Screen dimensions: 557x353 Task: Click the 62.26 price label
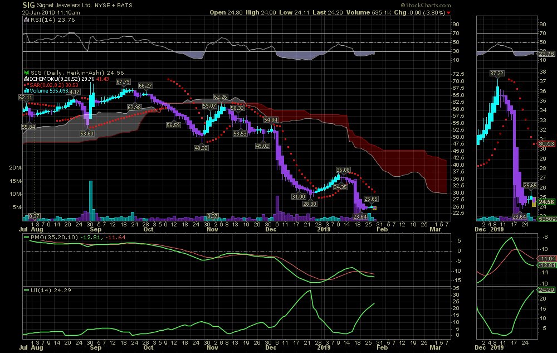tap(220, 96)
